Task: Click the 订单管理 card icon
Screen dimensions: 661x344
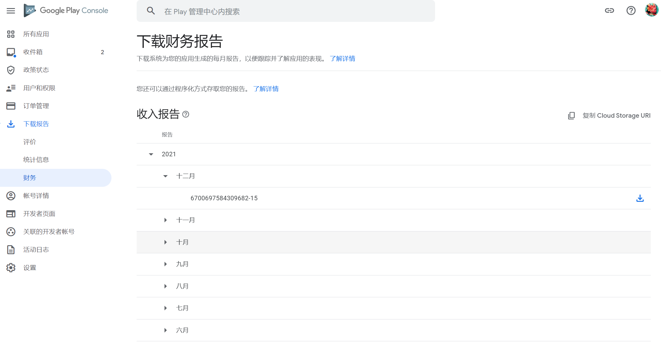Action: (x=11, y=106)
